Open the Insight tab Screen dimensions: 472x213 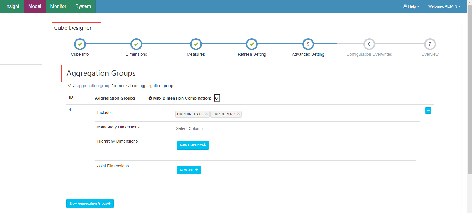pyautogui.click(x=12, y=6)
